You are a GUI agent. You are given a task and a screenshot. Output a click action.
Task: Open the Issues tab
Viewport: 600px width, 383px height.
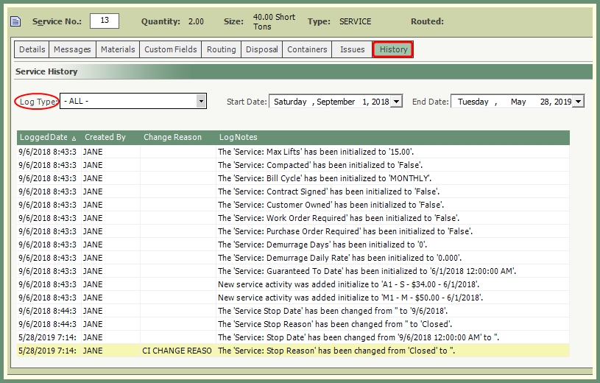pos(352,49)
